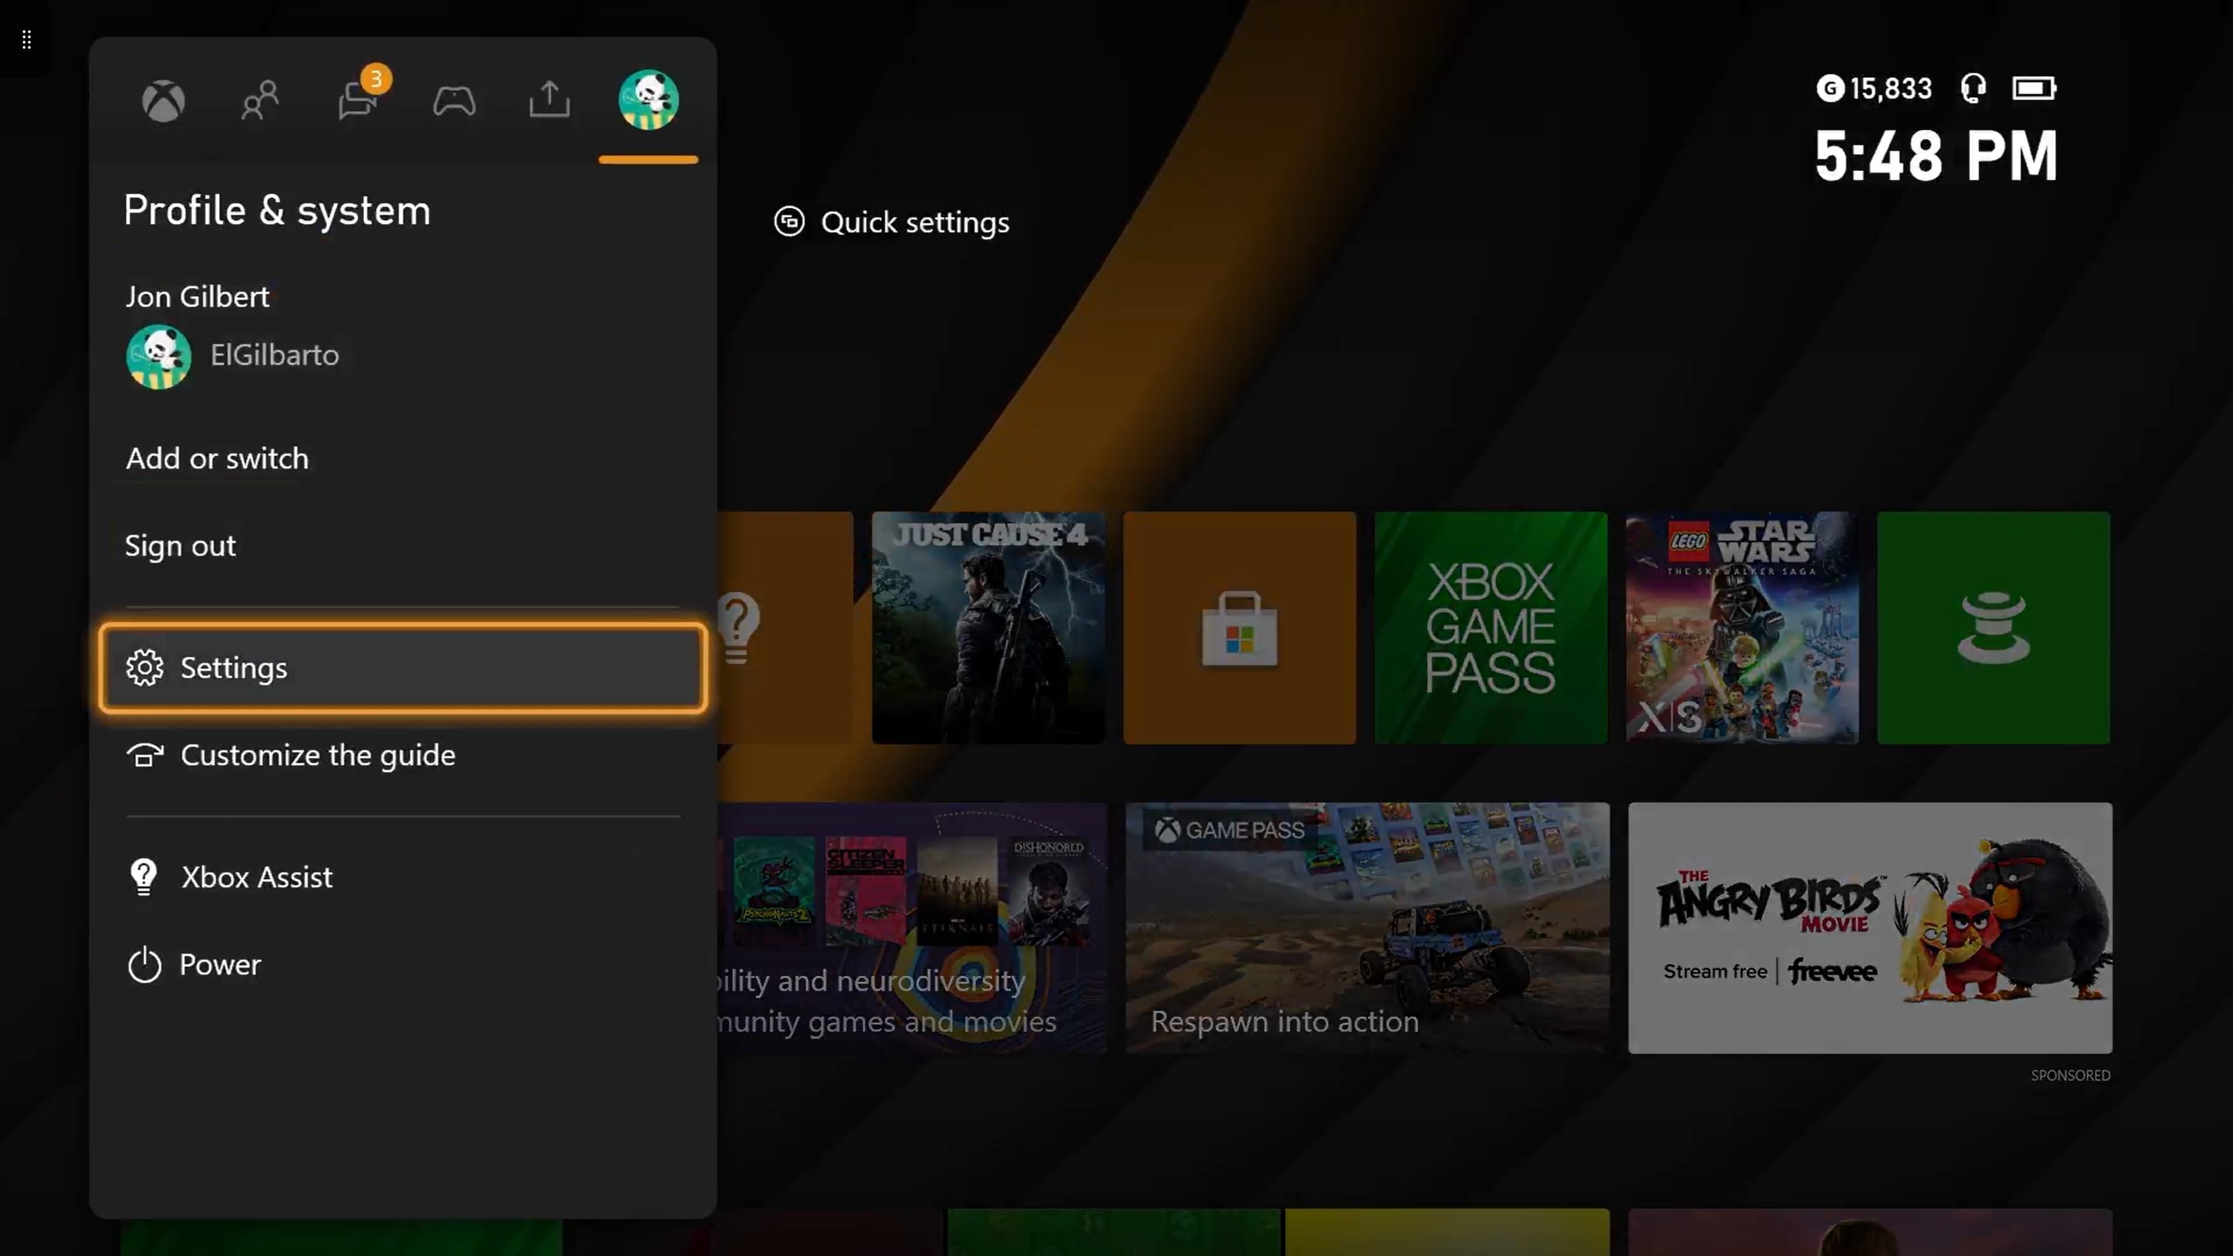
Task: Select Sign out option
Action: [180, 544]
